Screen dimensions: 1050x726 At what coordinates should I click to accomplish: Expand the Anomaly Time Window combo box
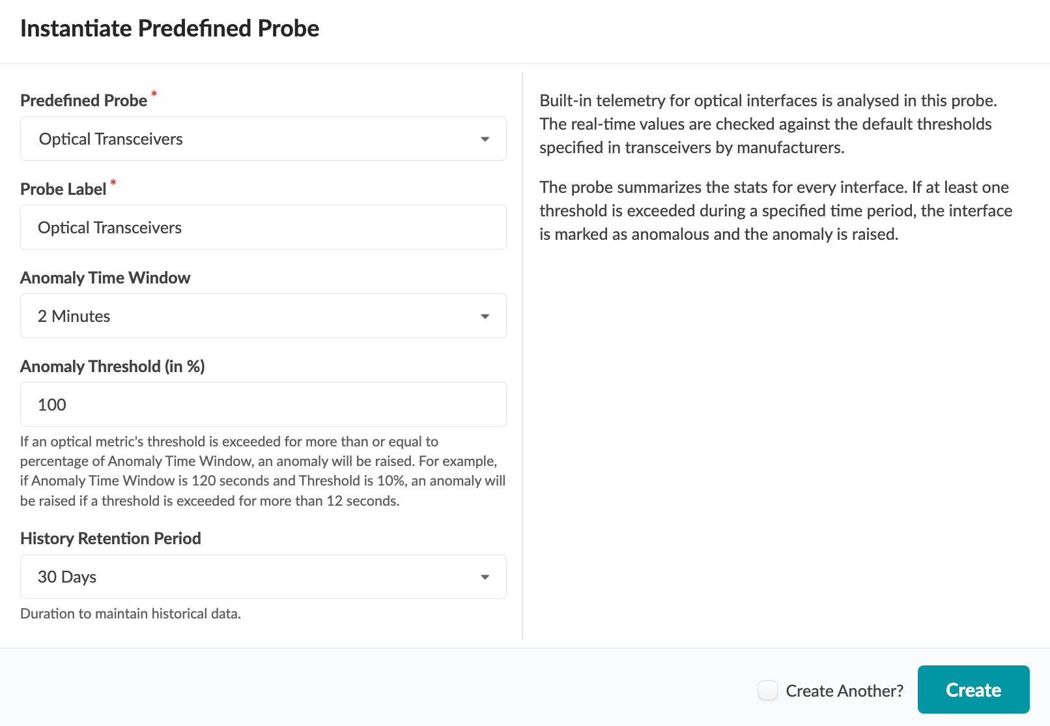coord(263,316)
